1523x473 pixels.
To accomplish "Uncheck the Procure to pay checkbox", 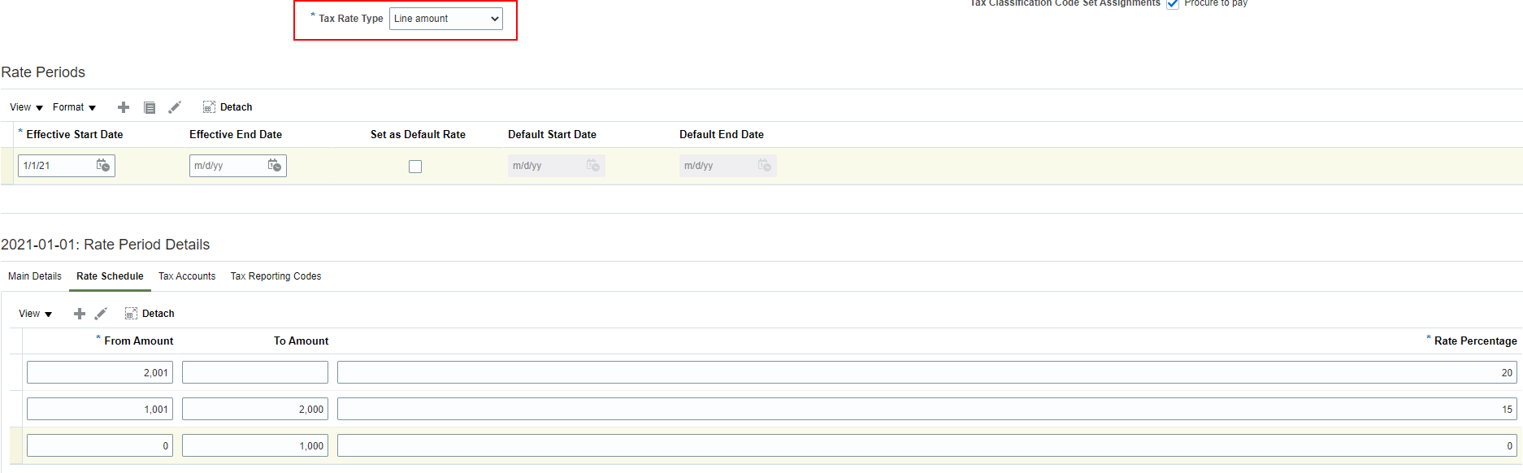I will coord(1173,4).
